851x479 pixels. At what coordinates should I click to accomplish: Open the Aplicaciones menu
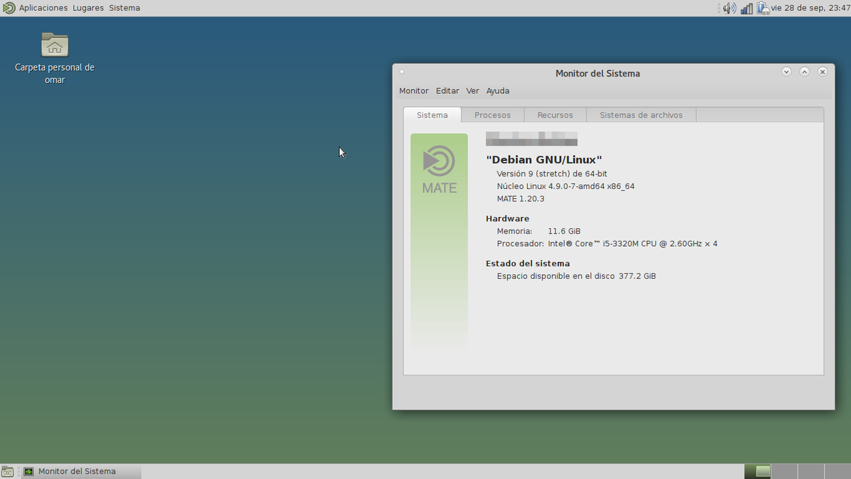click(43, 8)
